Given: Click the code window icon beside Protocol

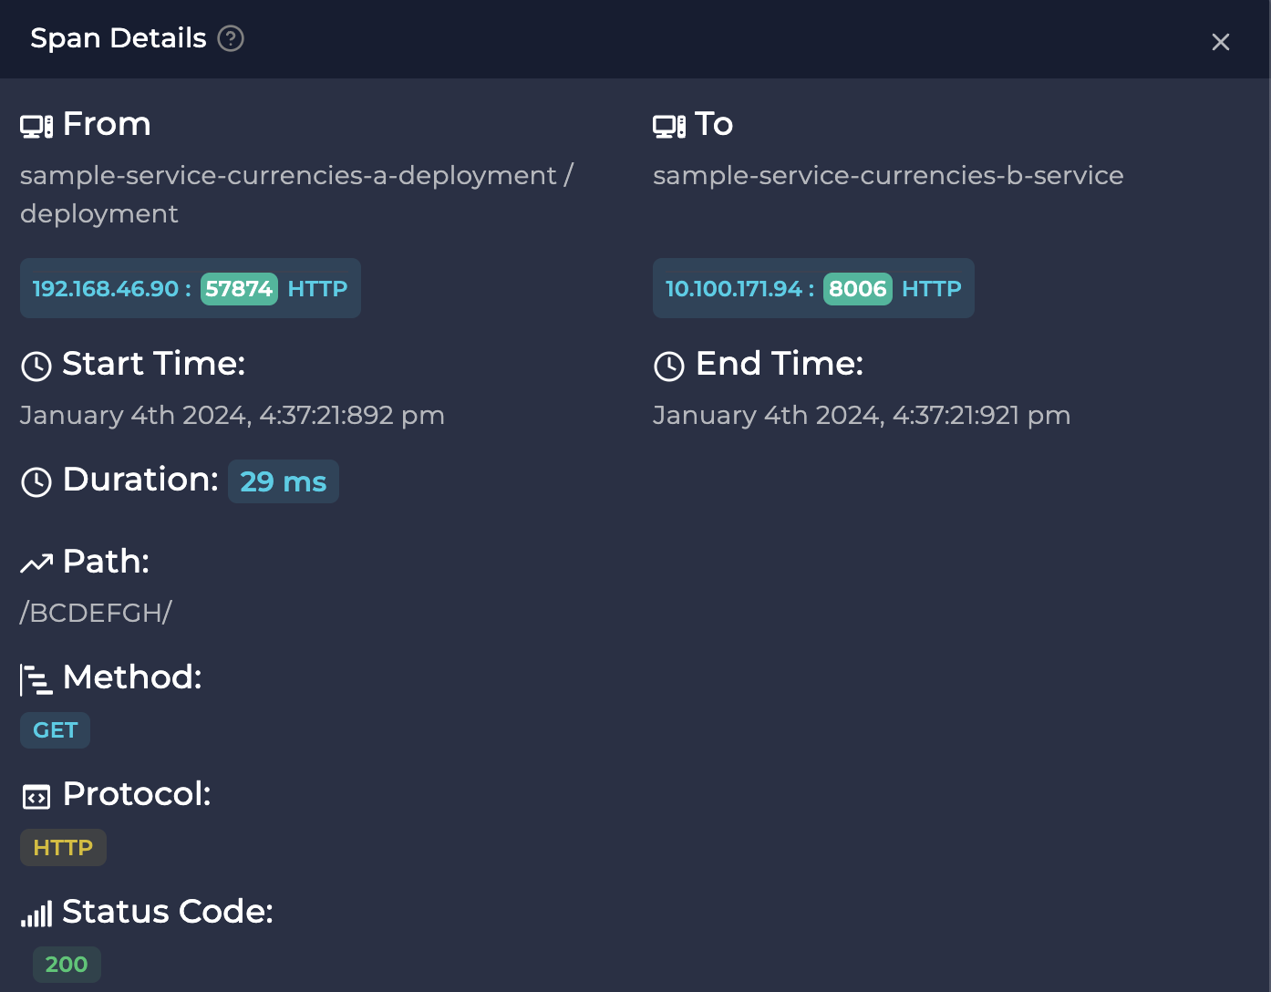Looking at the screenshot, I should click(x=36, y=797).
